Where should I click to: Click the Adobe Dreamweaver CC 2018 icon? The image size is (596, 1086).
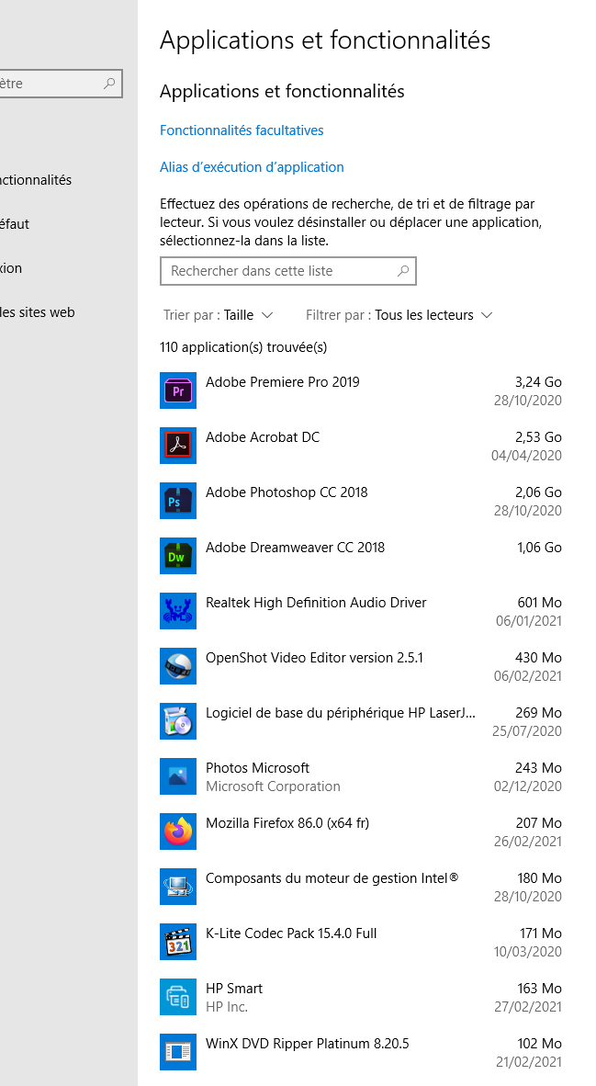click(178, 556)
